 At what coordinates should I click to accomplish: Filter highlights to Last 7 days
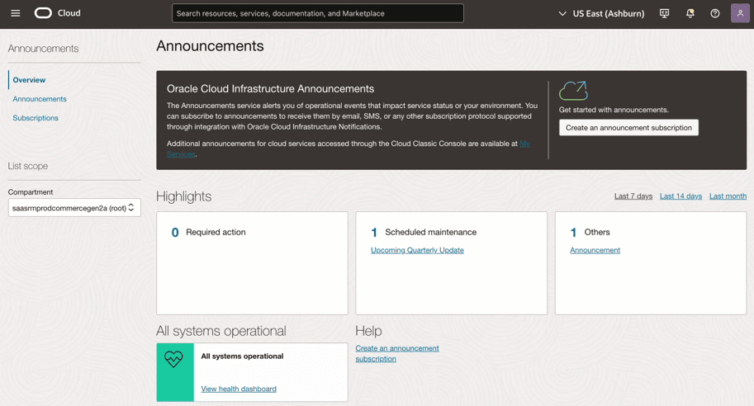(633, 196)
